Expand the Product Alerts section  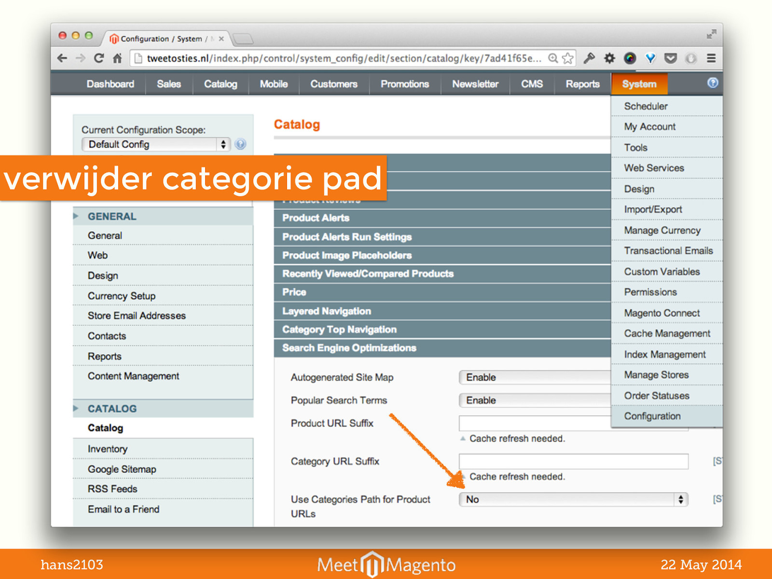tap(442, 218)
